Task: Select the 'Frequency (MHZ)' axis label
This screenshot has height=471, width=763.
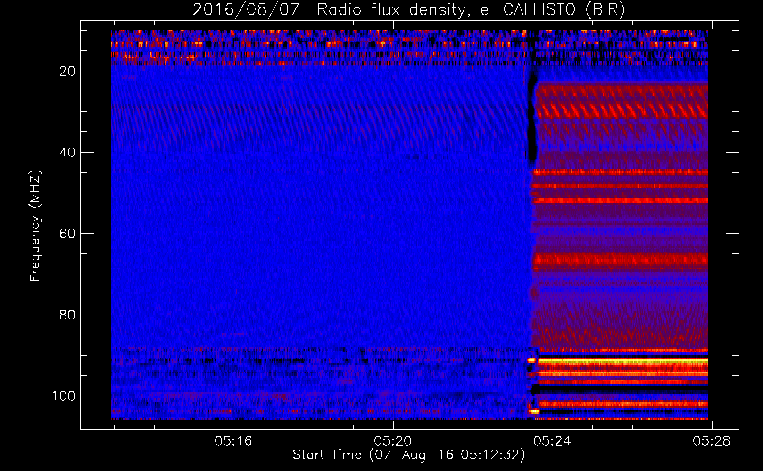Action: tap(35, 226)
